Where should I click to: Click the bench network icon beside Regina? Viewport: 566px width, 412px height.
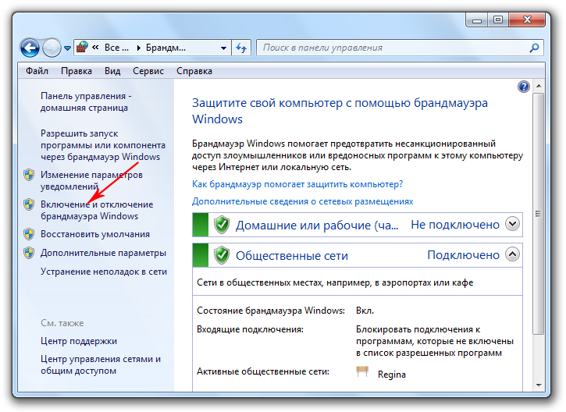[362, 371]
